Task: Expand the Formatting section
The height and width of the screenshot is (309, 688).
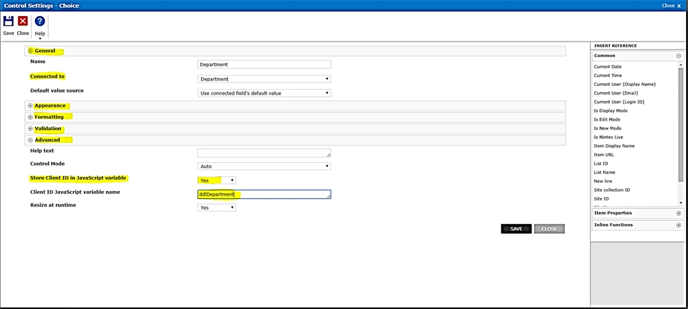Action: 30,117
